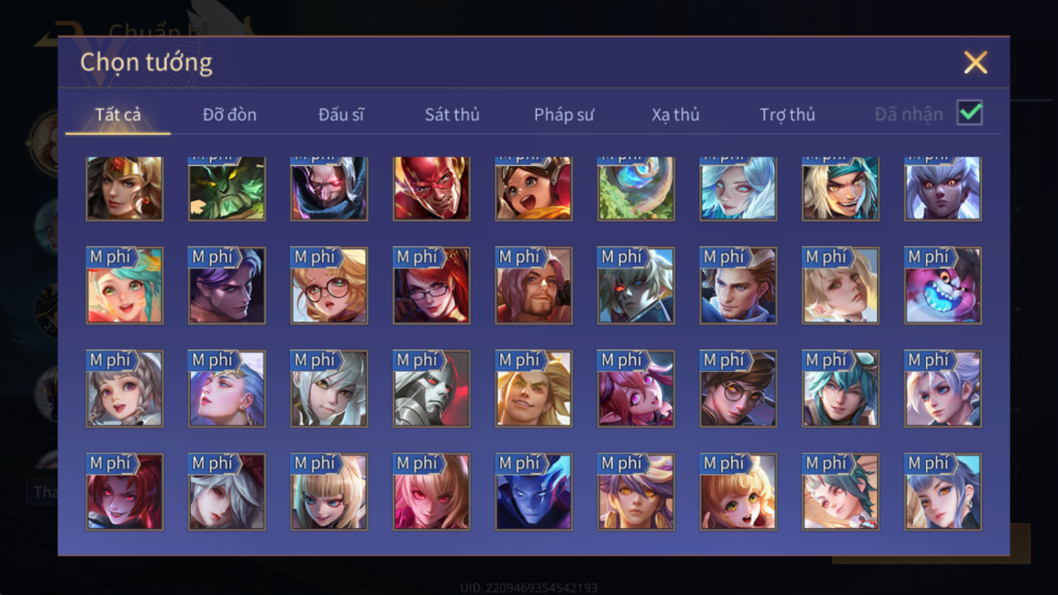Choose the silver armored knight hero
This screenshot has height=595, width=1058.
click(x=431, y=389)
